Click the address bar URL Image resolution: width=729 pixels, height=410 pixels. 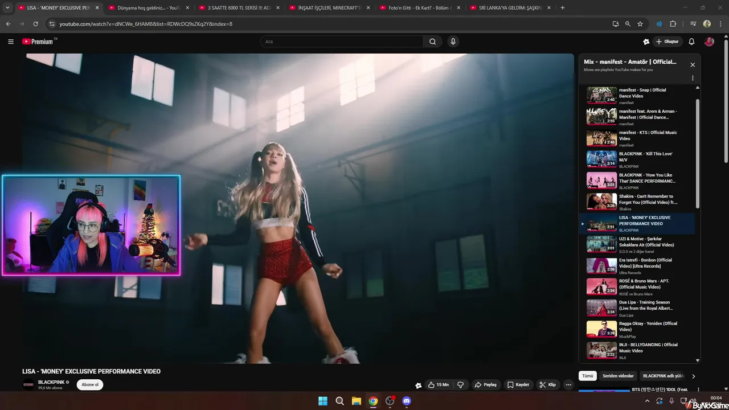146,24
